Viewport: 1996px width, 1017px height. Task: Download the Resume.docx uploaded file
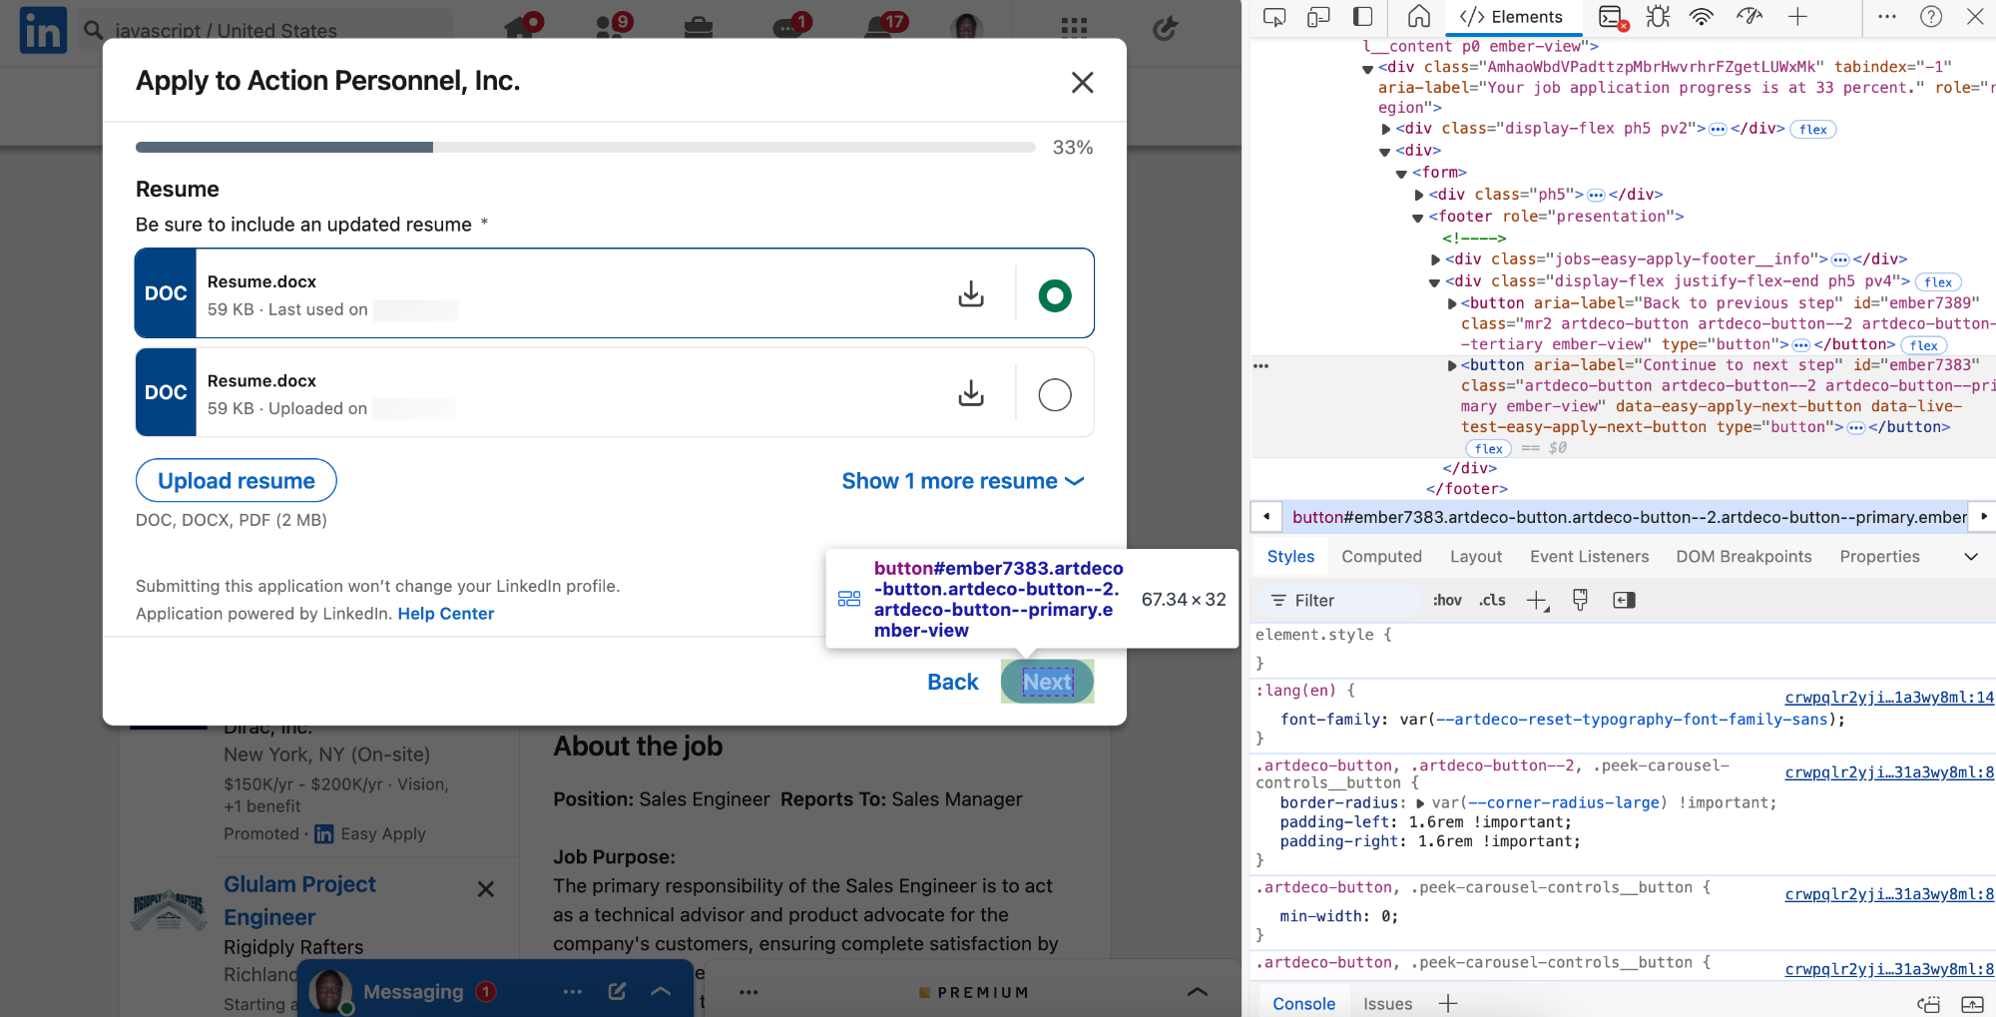click(x=971, y=392)
